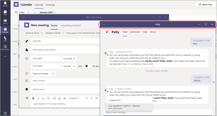
Task: Open more apps ellipsis in the sidebar
Action: (x=5, y=56)
